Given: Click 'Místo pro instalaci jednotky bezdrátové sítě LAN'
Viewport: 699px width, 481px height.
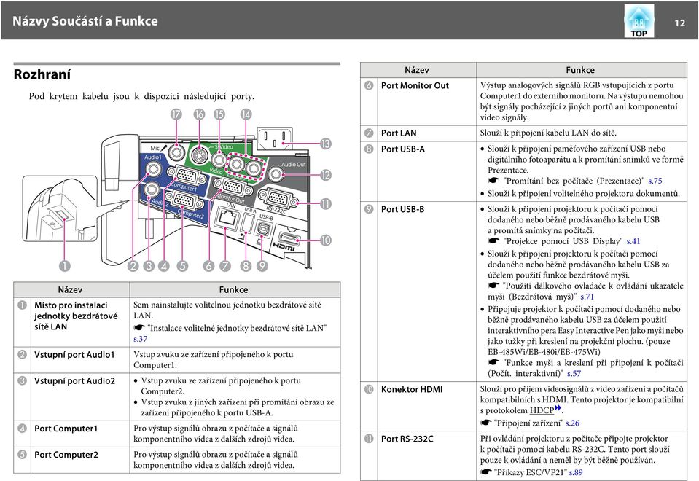Looking at the screenshot, I should click(76, 316).
